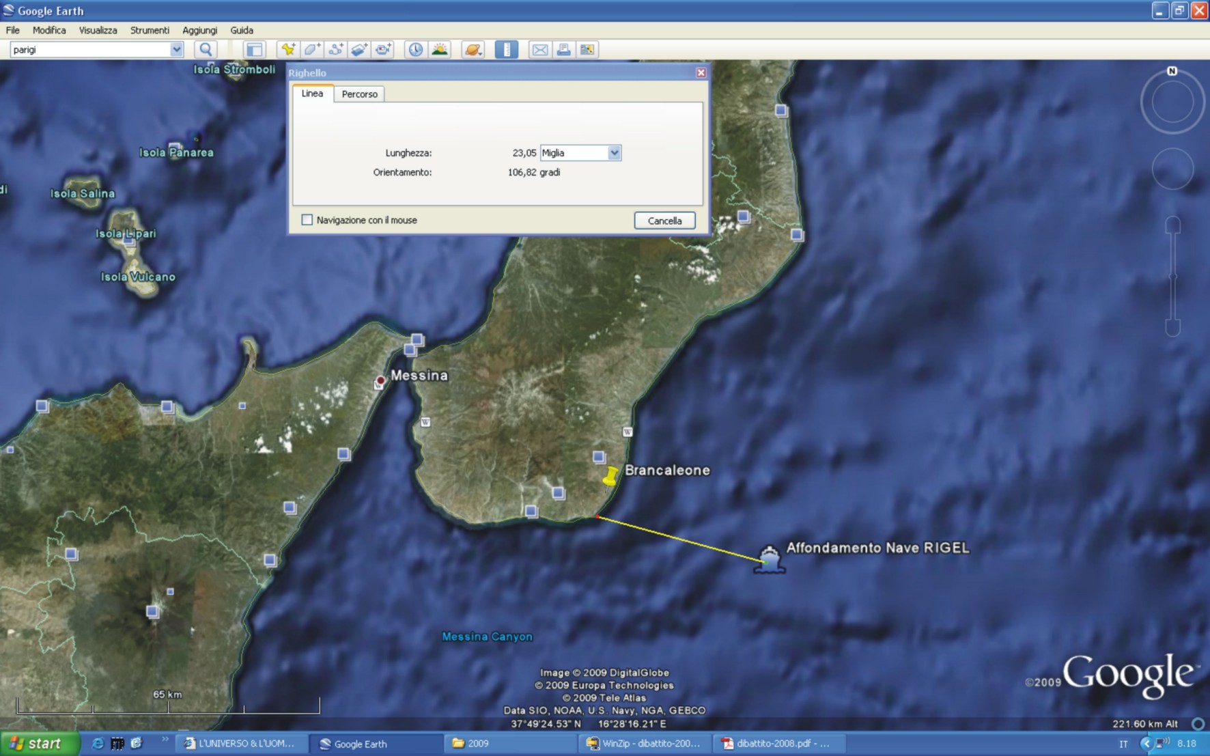Add an image overlay icon

[359, 49]
